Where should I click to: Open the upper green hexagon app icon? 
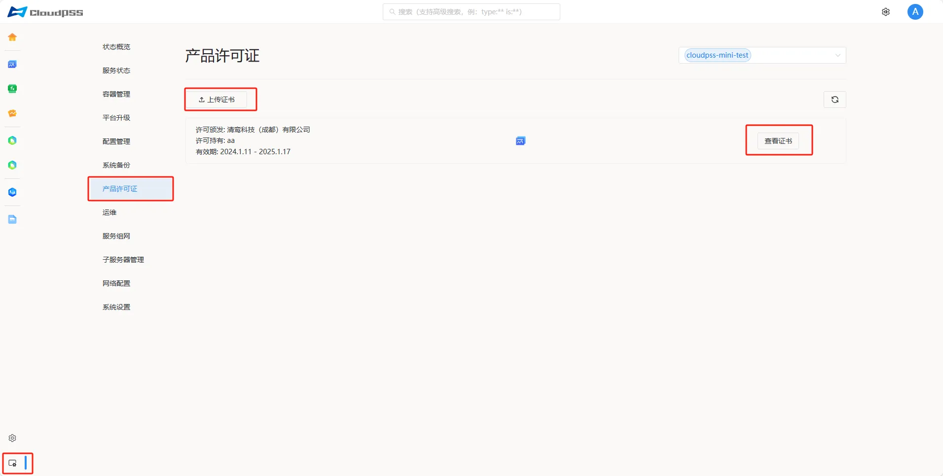coord(12,140)
